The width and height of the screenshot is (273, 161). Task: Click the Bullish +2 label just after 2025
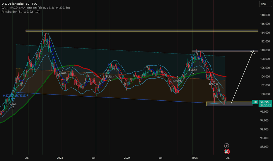click(x=193, y=71)
